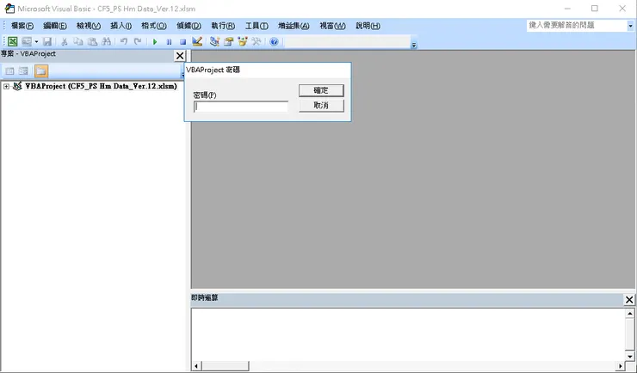The height and width of the screenshot is (373, 637).
Task: Click the Cut scissors icon
Action: [64, 41]
